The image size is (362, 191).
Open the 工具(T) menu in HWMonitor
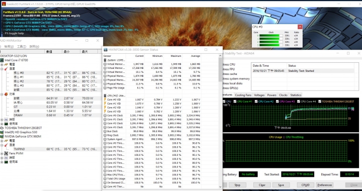[22, 47]
